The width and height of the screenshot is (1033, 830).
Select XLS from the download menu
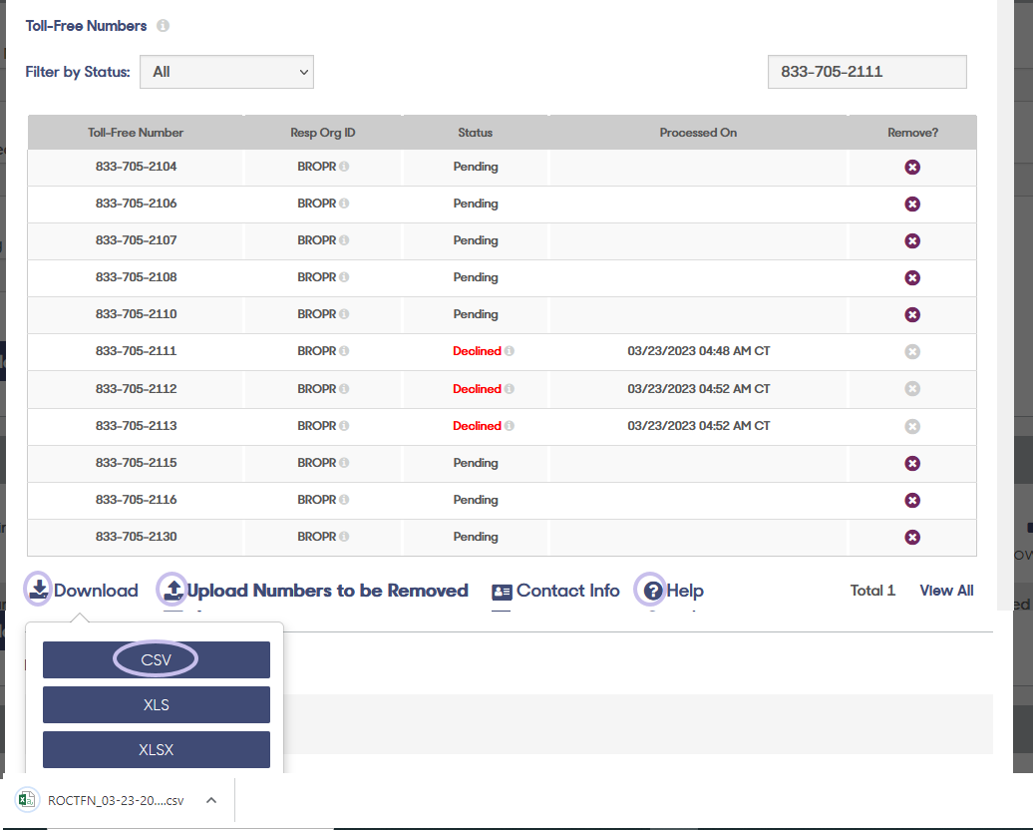click(x=156, y=704)
